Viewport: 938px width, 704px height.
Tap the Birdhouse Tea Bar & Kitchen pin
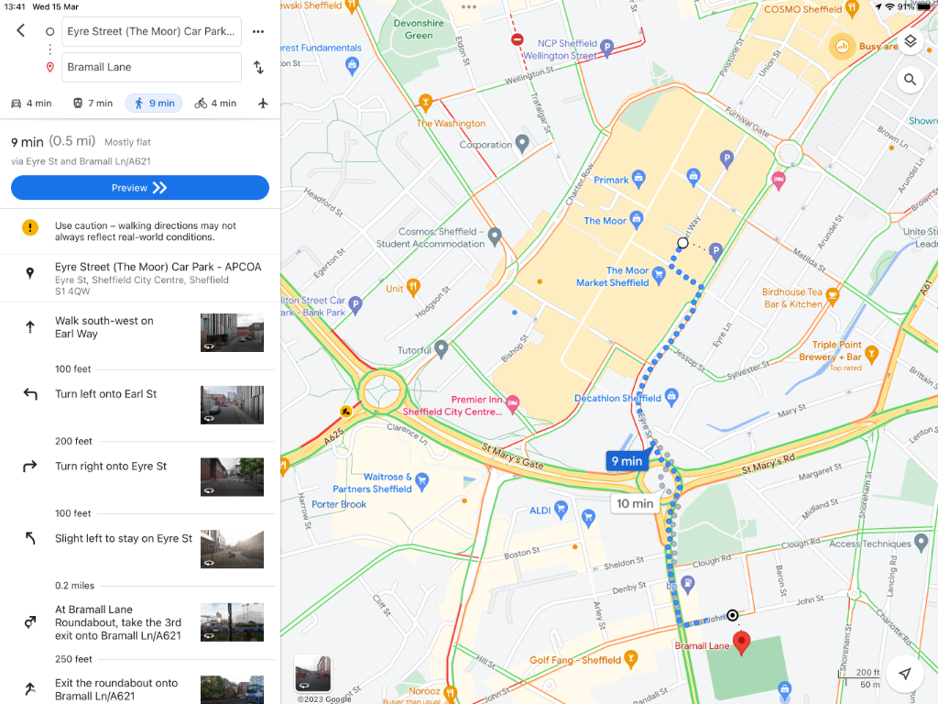point(832,296)
